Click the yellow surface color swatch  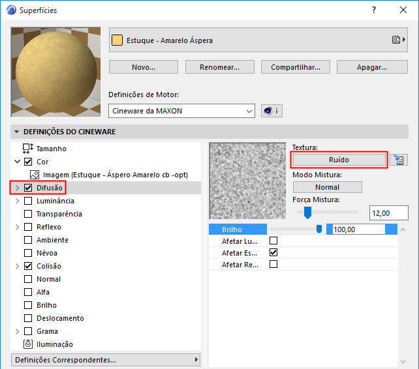(117, 40)
